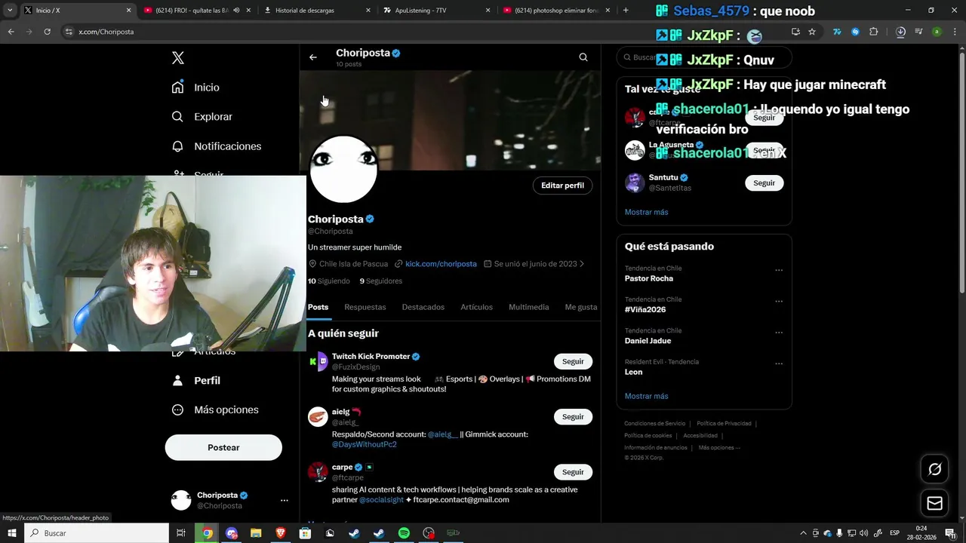This screenshot has width=966, height=543.
Task: Open the profile search magnifier icon
Action: click(x=583, y=57)
